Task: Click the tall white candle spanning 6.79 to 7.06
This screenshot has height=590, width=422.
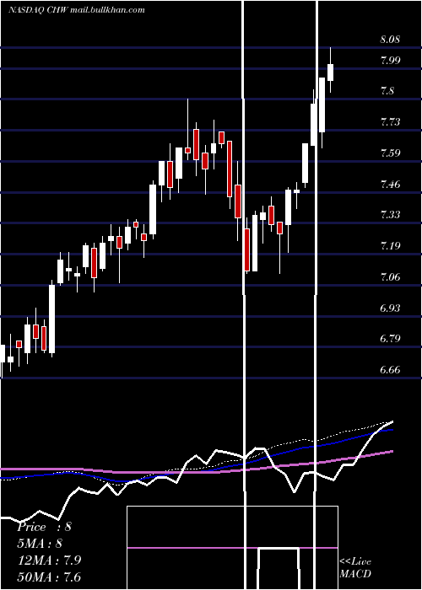Action: pos(51,319)
